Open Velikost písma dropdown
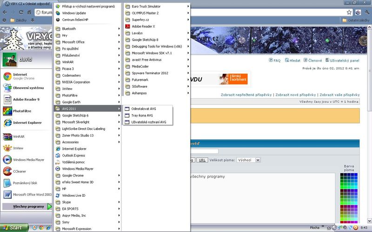Image resolution: width=372 pixels, height=232 pixels. [249, 160]
